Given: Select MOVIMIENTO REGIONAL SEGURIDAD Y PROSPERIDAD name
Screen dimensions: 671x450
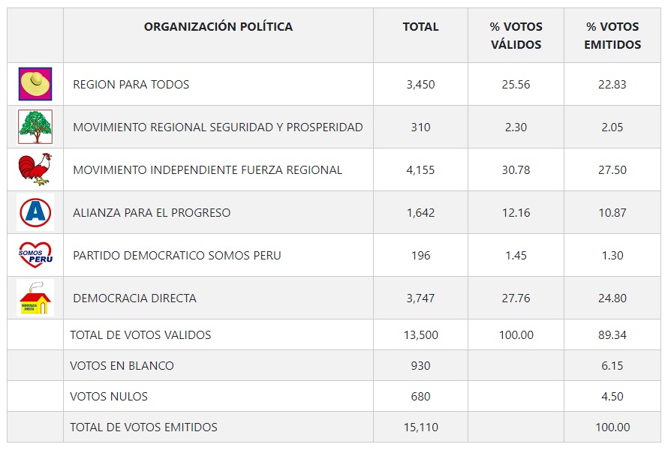Looking at the screenshot, I should 218,127.
